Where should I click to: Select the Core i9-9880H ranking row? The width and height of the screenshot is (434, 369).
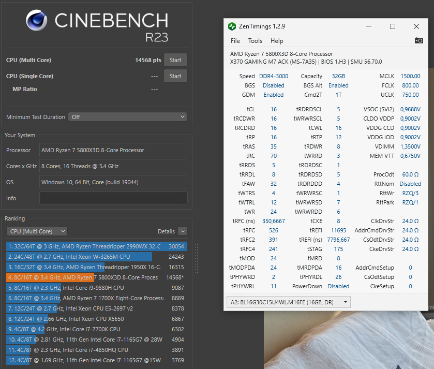pyautogui.click(x=96, y=288)
